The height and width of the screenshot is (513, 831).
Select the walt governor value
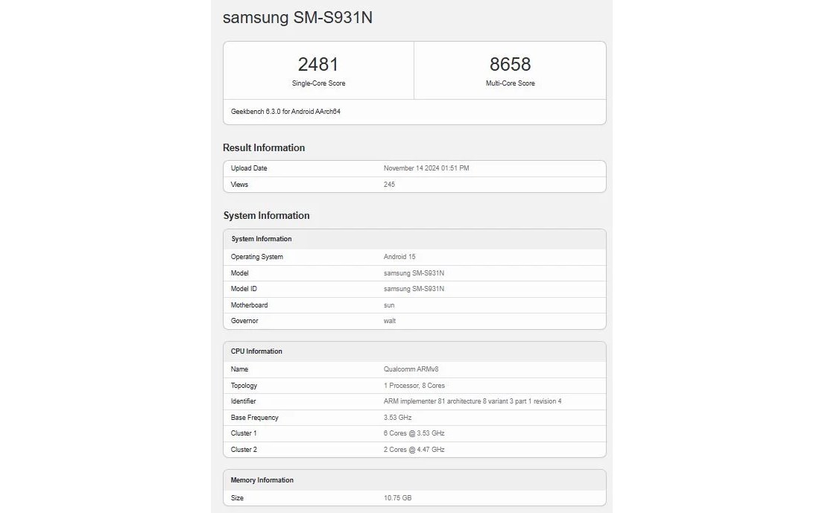coord(390,321)
